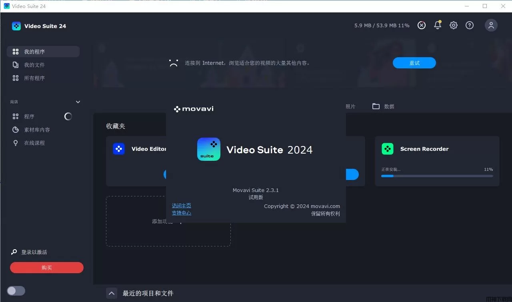This screenshot has width=512, height=302.
Task: Open the 访问主页 link
Action: 182,206
